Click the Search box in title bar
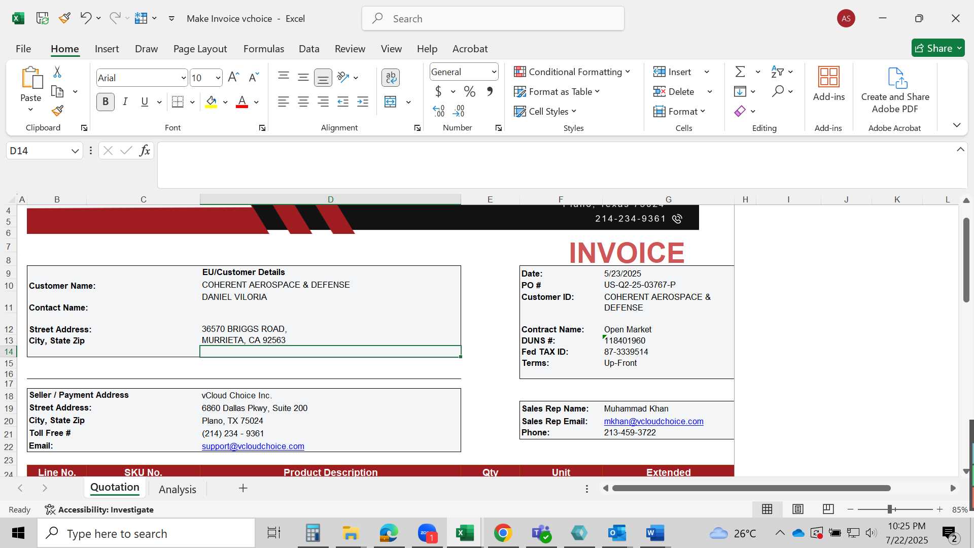 (x=493, y=19)
